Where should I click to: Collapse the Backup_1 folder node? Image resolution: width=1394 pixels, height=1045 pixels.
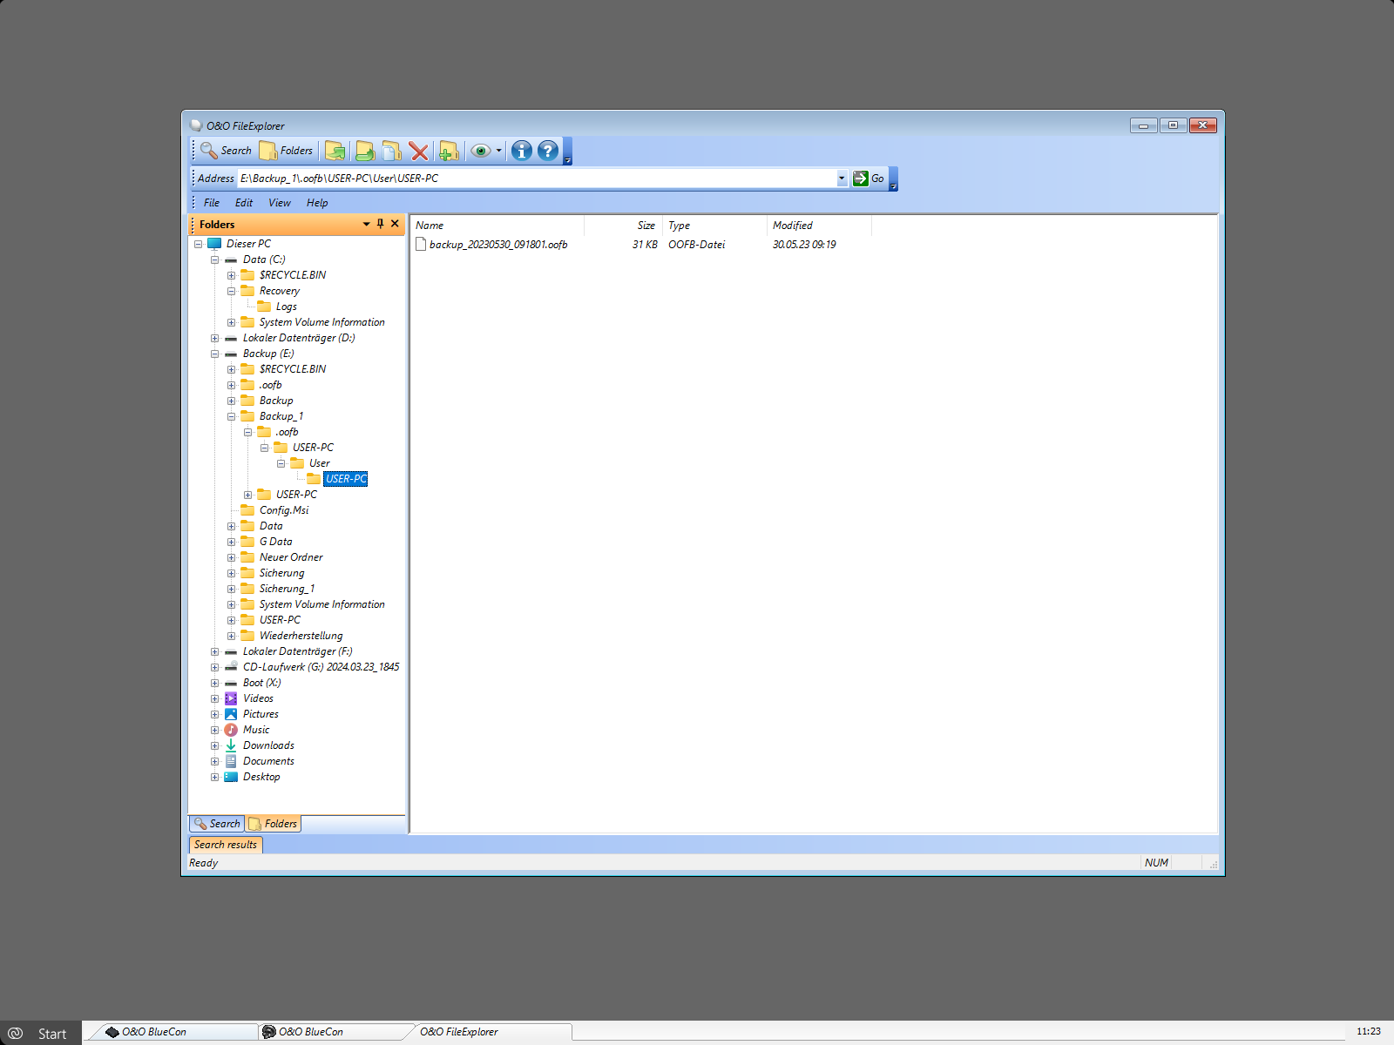click(232, 416)
